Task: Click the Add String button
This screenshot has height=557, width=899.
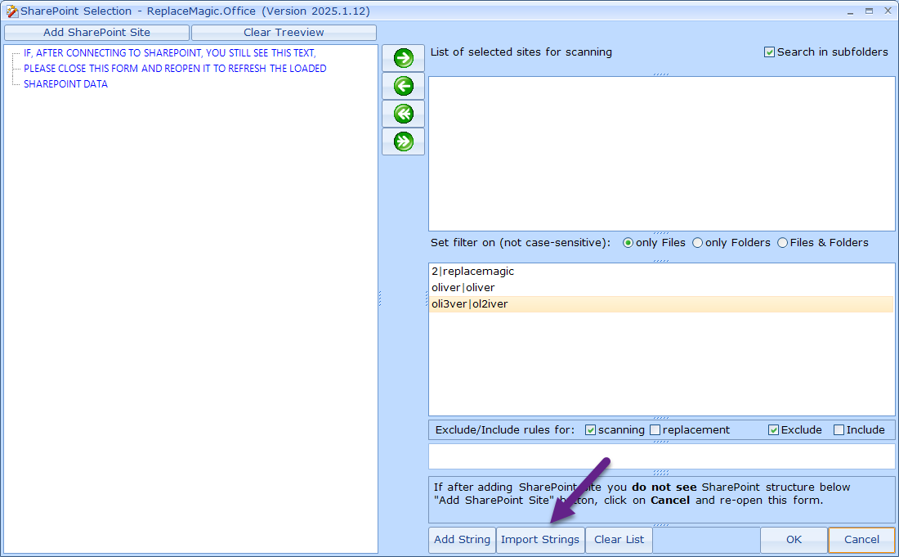Action: [x=462, y=540]
